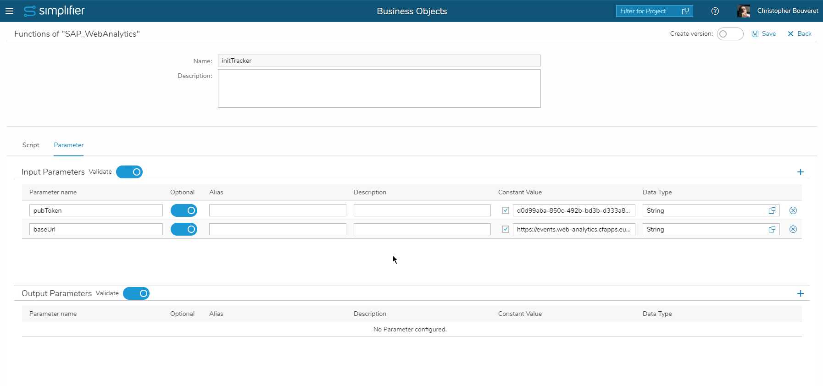Click the value-help icon in Filter for Project
Viewport: 823px width, 386px height.
[685, 11]
